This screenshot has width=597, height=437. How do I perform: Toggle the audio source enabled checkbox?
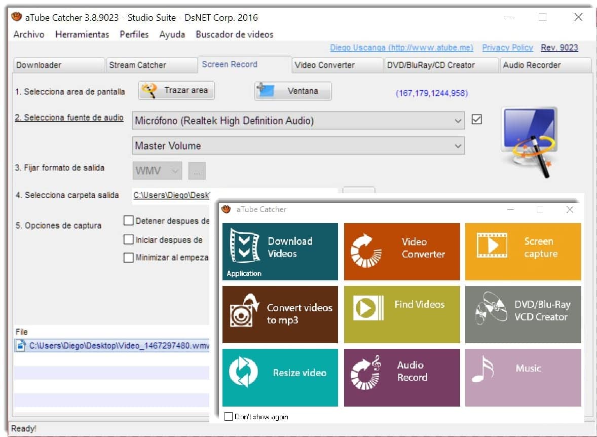(476, 120)
